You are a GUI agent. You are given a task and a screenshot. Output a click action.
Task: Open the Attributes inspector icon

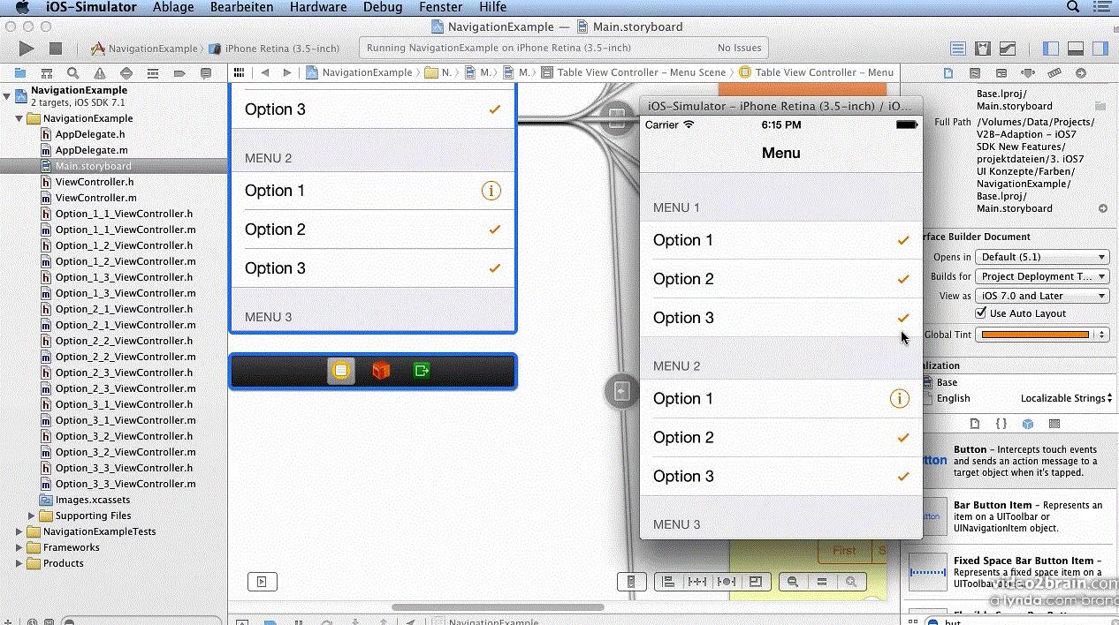click(x=1027, y=73)
